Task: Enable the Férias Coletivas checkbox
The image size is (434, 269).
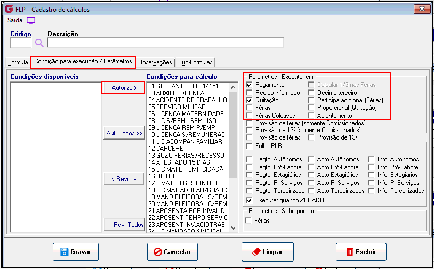Action: [250, 115]
